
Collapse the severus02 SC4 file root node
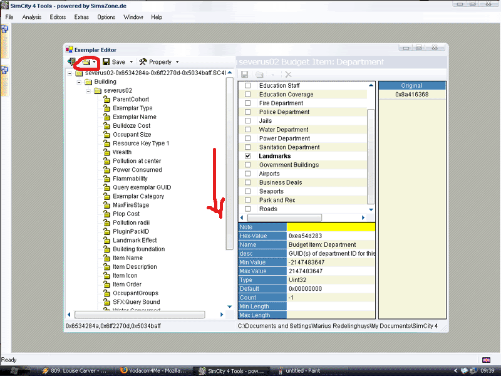[x=70, y=73]
